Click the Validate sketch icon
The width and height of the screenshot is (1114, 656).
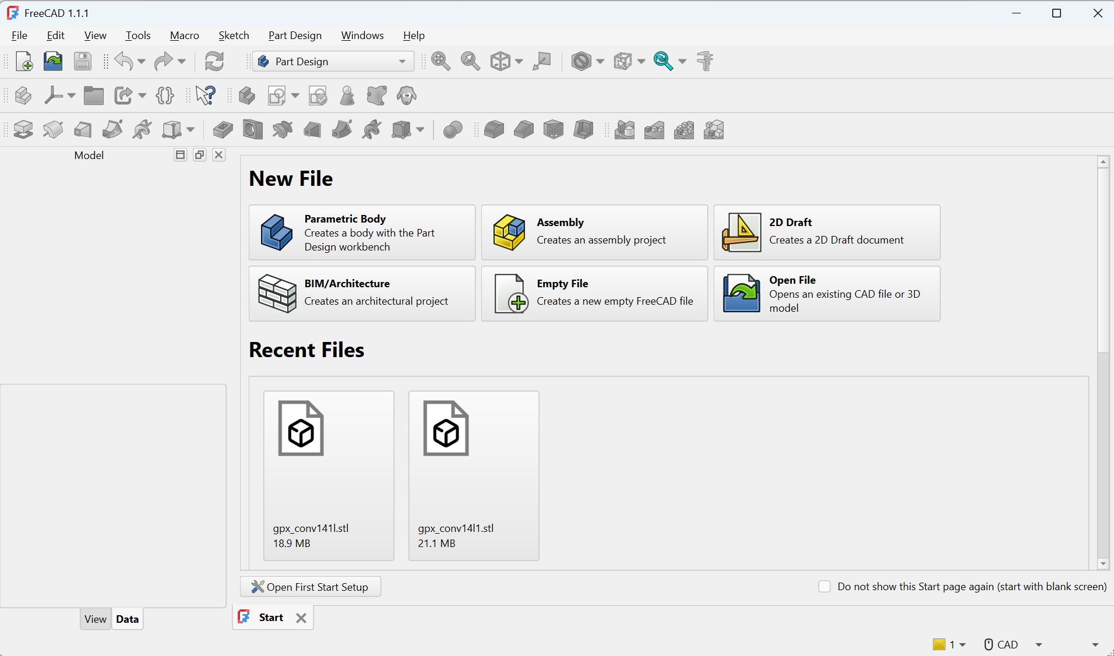click(x=318, y=96)
